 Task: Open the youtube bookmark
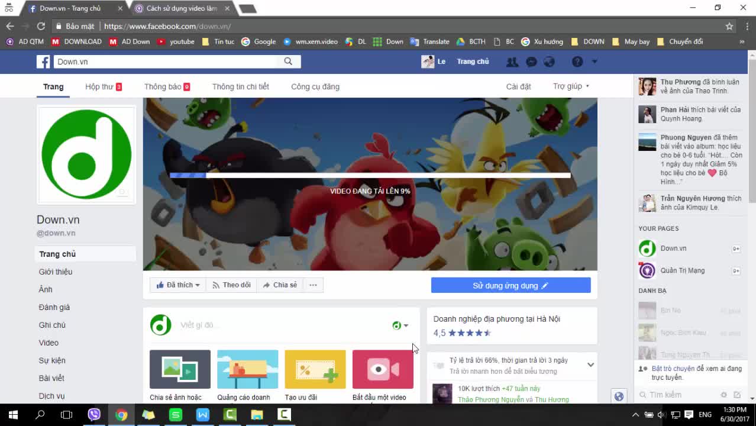[176, 41]
